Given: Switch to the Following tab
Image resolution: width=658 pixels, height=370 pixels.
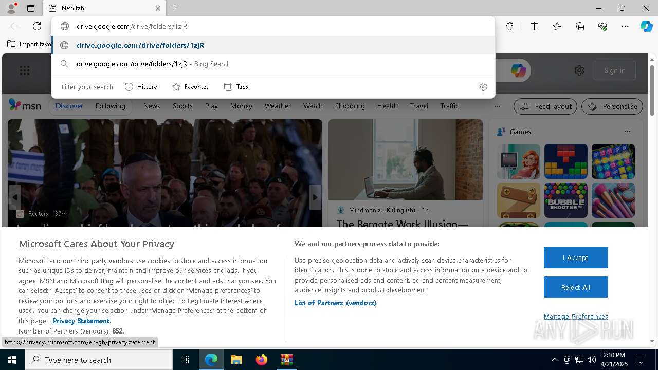Looking at the screenshot, I should coord(110,106).
